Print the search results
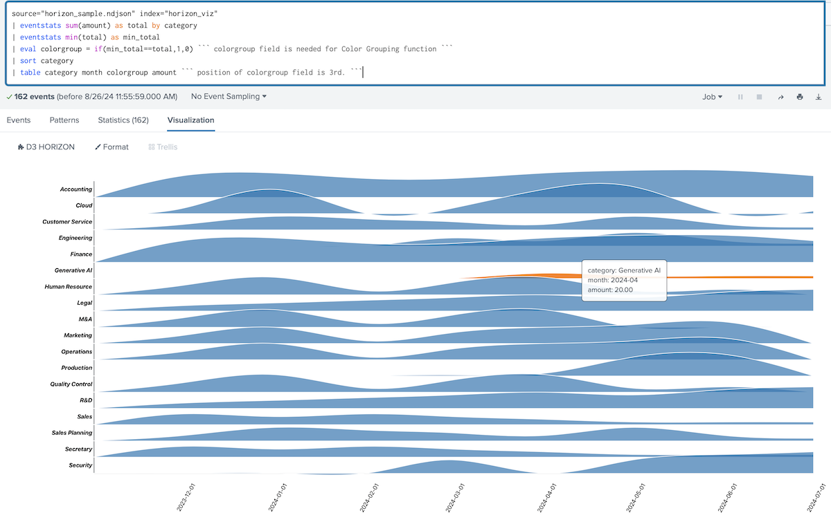 pyautogui.click(x=800, y=97)
